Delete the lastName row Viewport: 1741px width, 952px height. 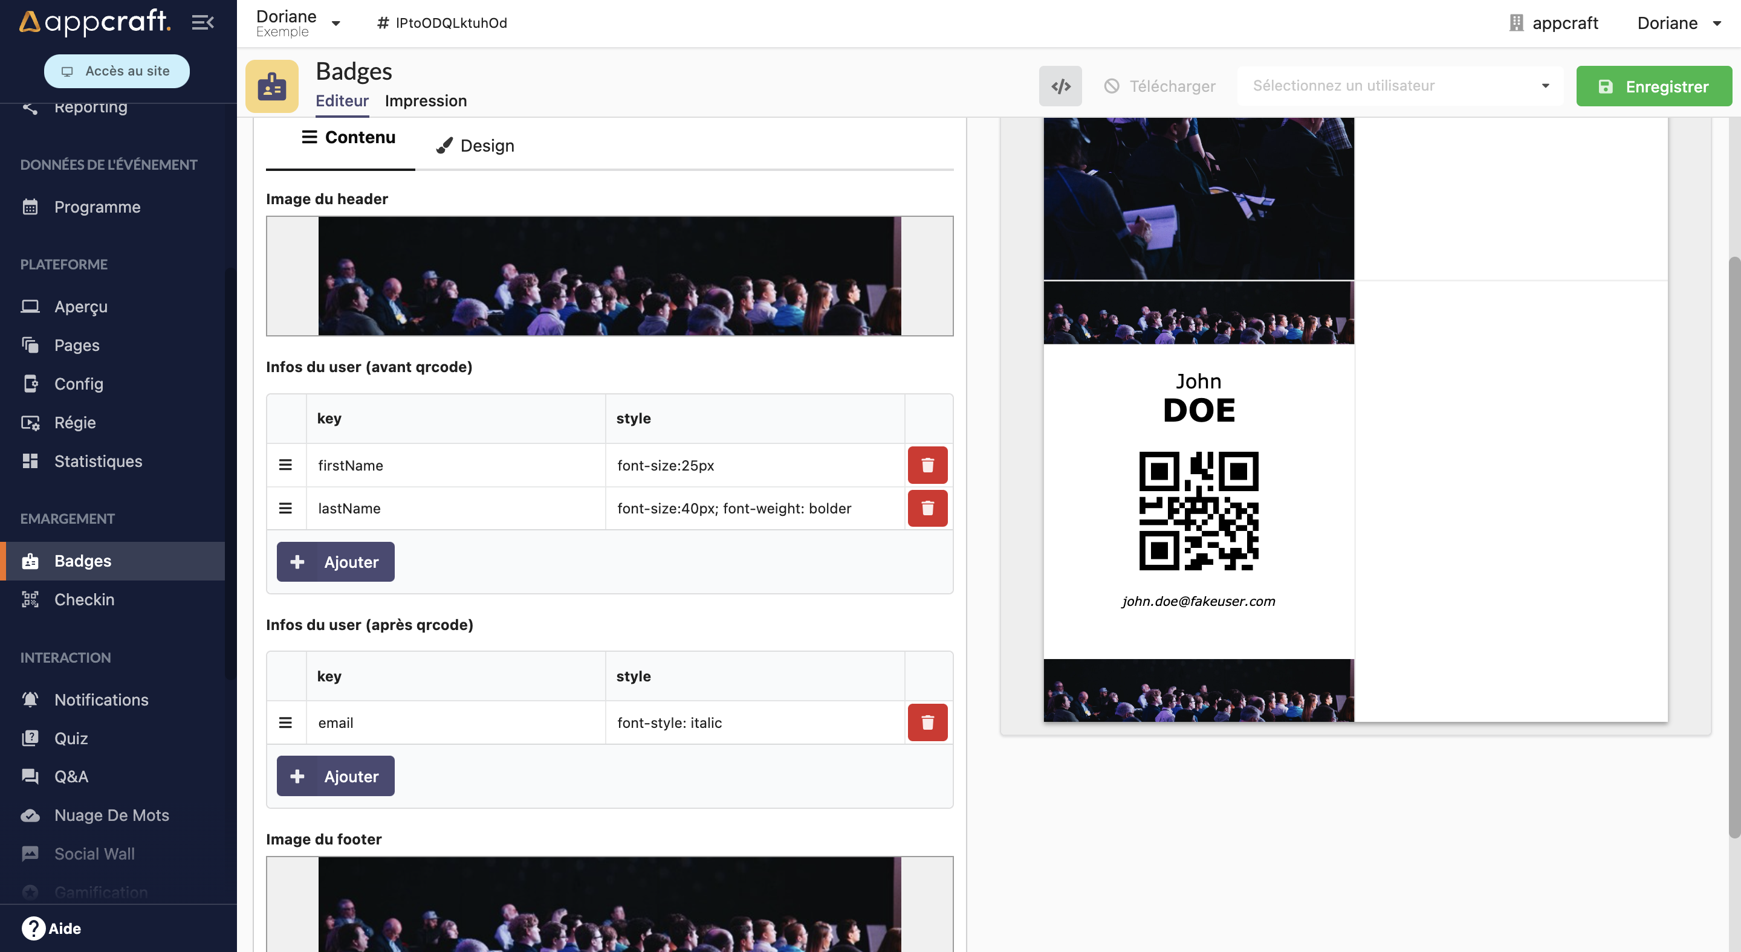927,508
